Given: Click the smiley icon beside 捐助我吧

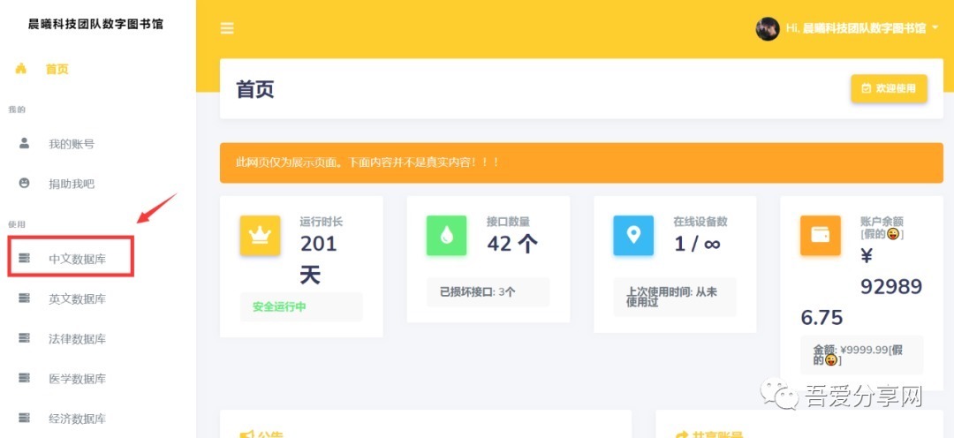Looking at the screenshot, I should tap(25, 183).
